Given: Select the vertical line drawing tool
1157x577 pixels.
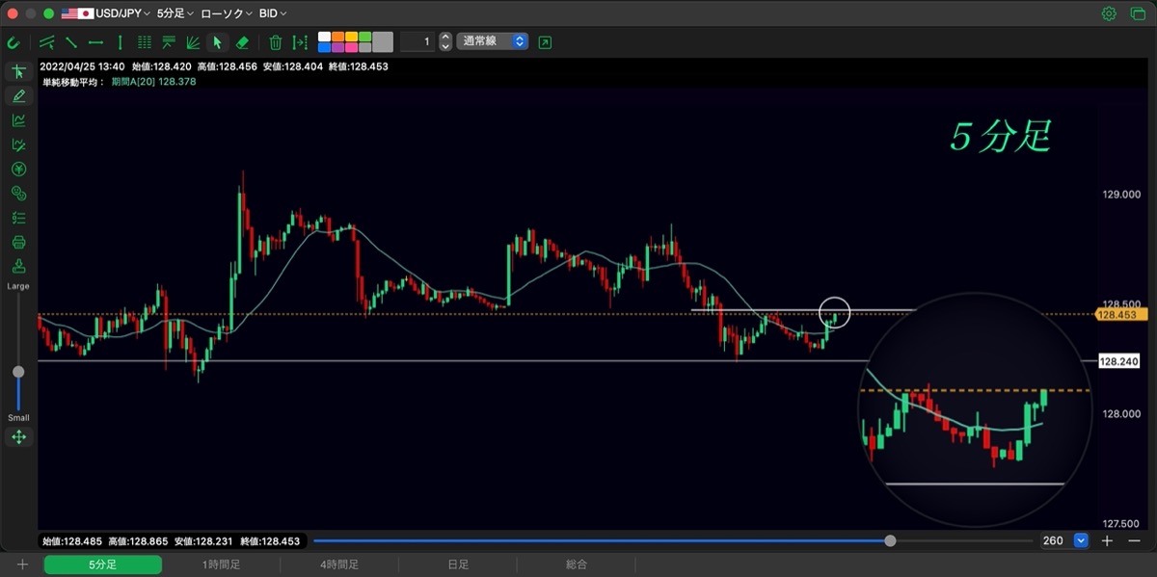Looking at the screenshot, I should [120, 42].
